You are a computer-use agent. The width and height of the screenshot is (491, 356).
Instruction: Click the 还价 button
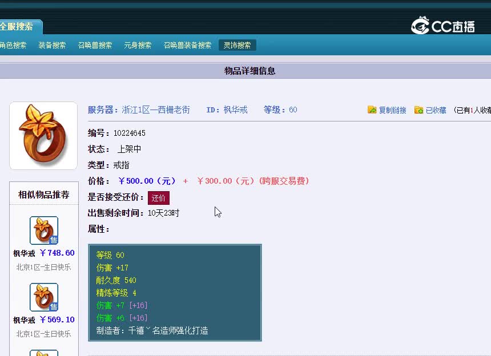coord(159,198)
